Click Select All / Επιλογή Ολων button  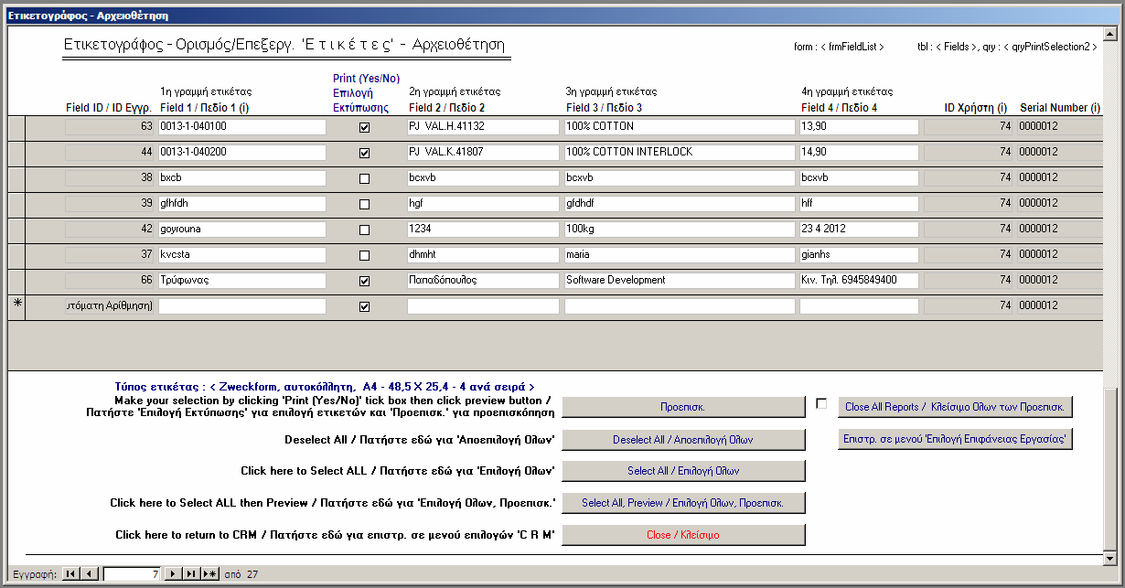683,471
